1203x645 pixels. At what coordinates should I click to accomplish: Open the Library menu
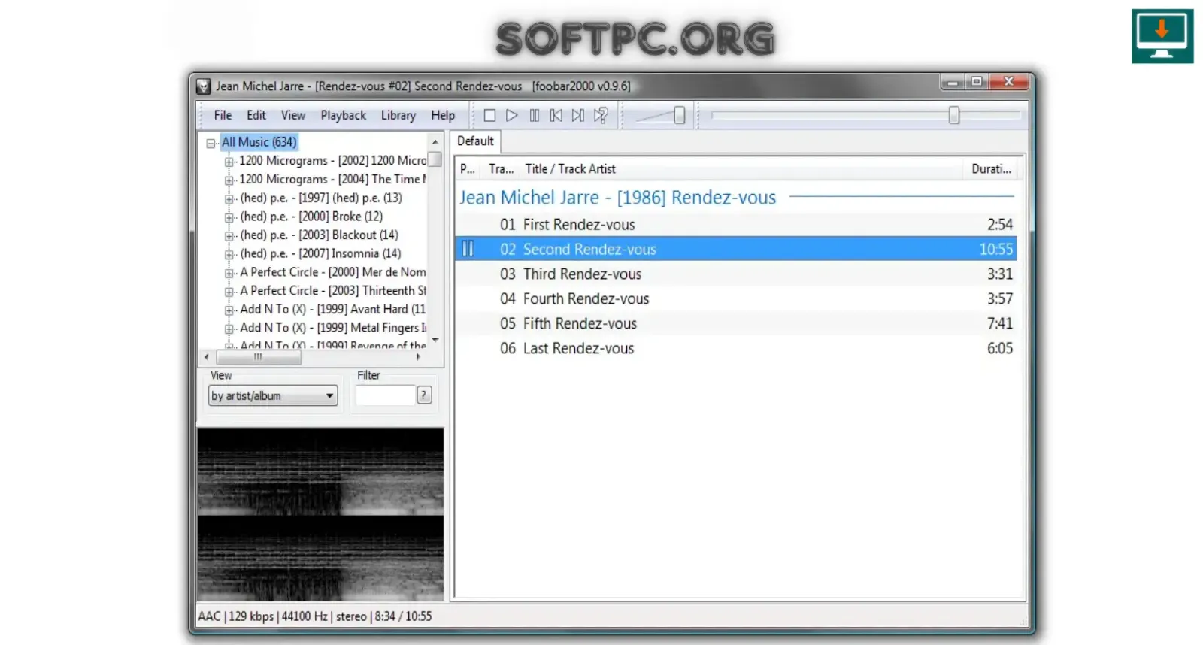pyautogui.click(x=398, y=115)
